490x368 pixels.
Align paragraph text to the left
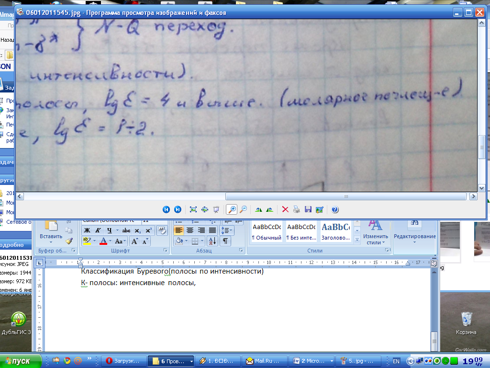click(x=178, y=230)
